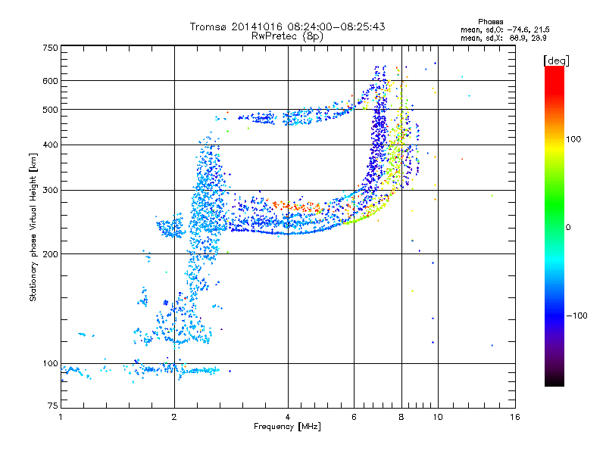Screen dimensions: 606x454
Task: Click the green region of the colorbar
Action: 554,204
